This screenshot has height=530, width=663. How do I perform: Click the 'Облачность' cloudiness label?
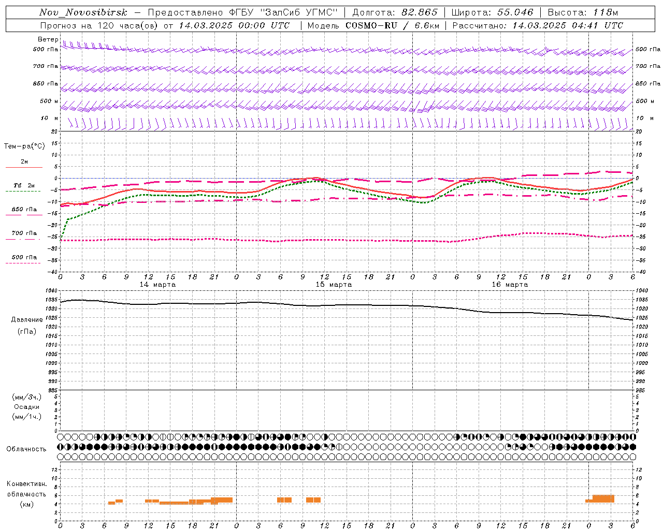click(x=26, y=449)
